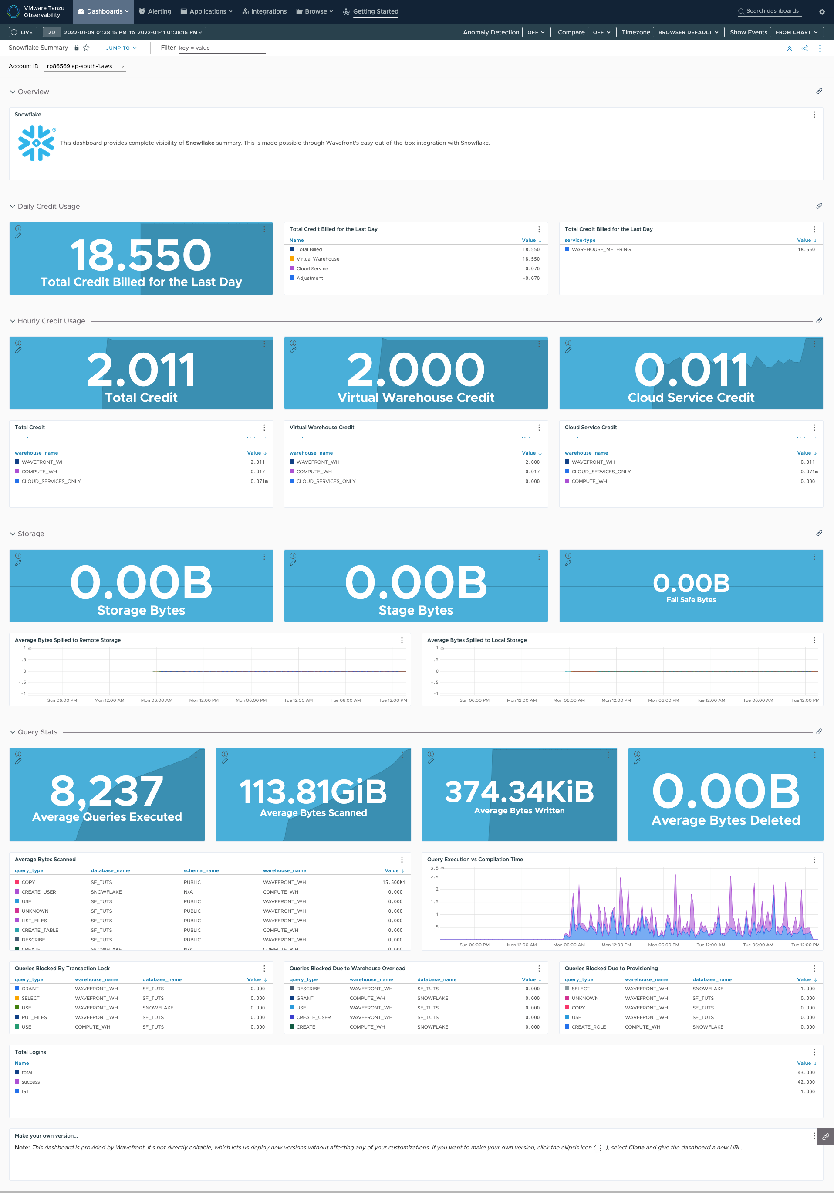Sort by service-type column
Screen dimensions: 834x1193
pyautogui.click(x=580, y=241)
